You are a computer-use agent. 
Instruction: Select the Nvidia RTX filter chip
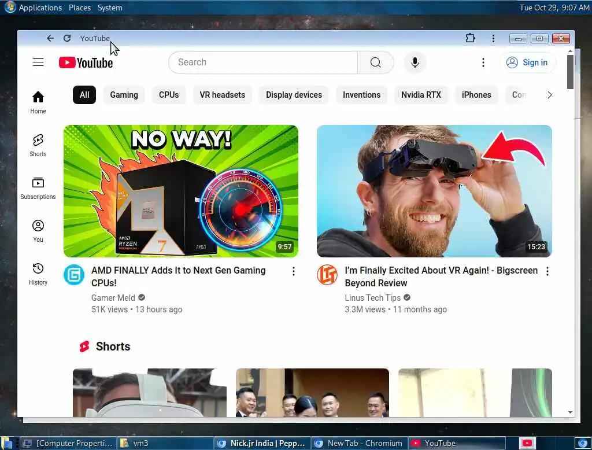(421, 95)
